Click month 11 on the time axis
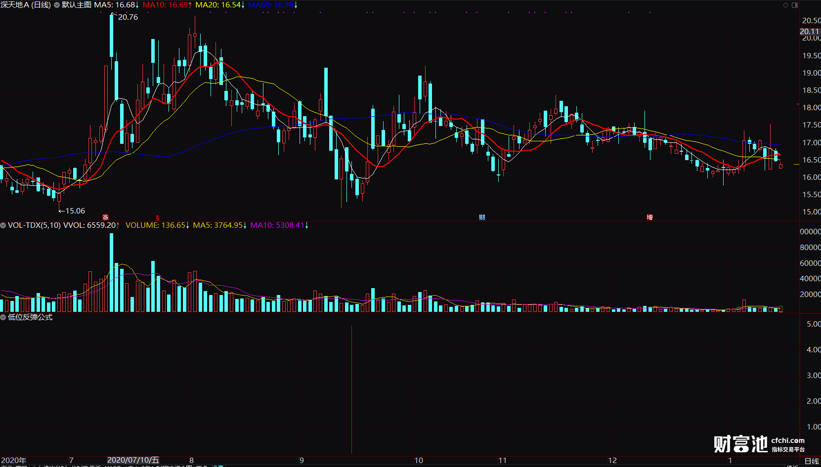The image size is (821, 467). click(503, 461)
